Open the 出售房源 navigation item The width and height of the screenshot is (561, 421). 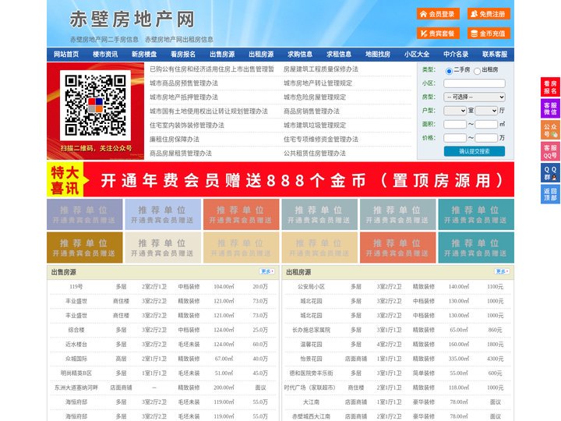point(222,55)
